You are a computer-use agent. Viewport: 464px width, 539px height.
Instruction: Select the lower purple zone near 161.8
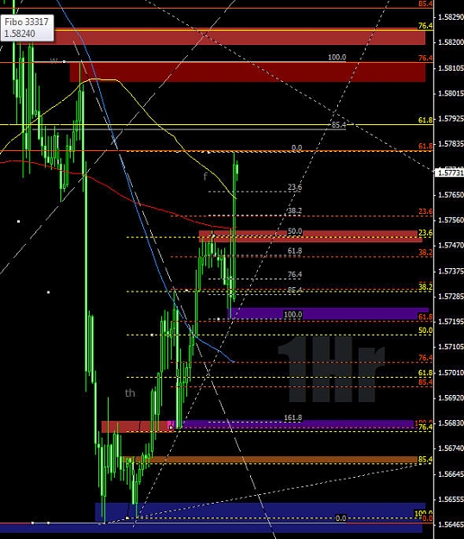point(298,424)
